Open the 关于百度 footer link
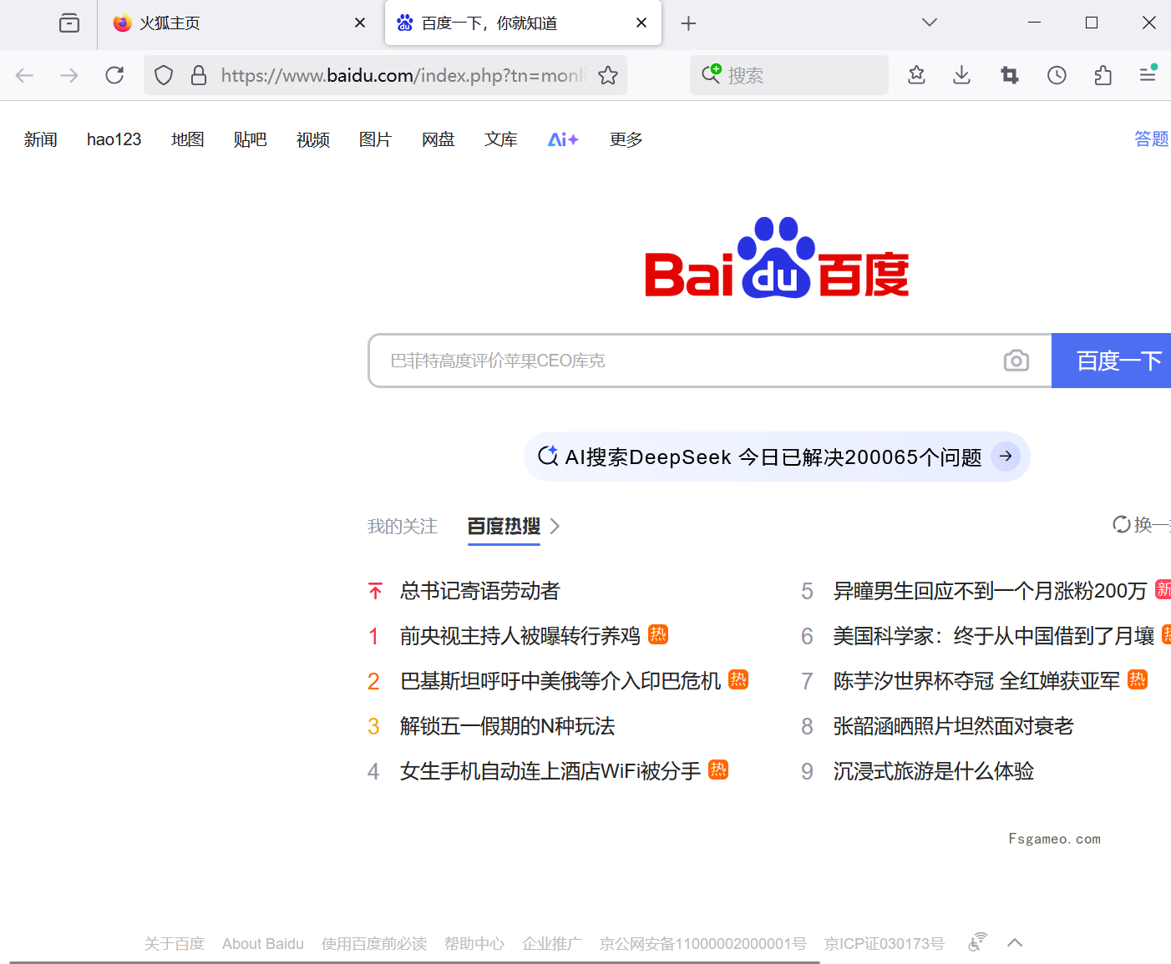1171x964 pixels. click(174, 943)
